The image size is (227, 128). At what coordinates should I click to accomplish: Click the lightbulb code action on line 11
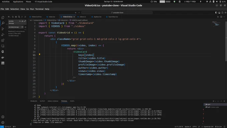[39, 54]
